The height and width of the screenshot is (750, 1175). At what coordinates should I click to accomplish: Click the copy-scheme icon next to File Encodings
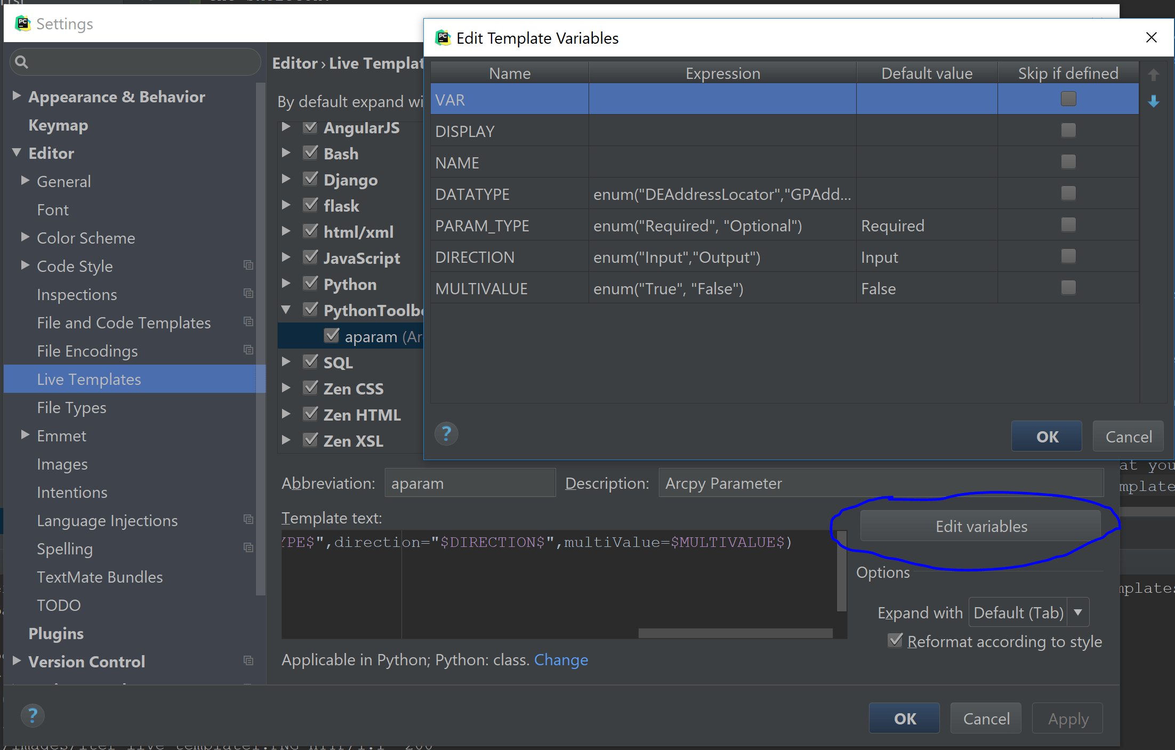coord(248,350)
